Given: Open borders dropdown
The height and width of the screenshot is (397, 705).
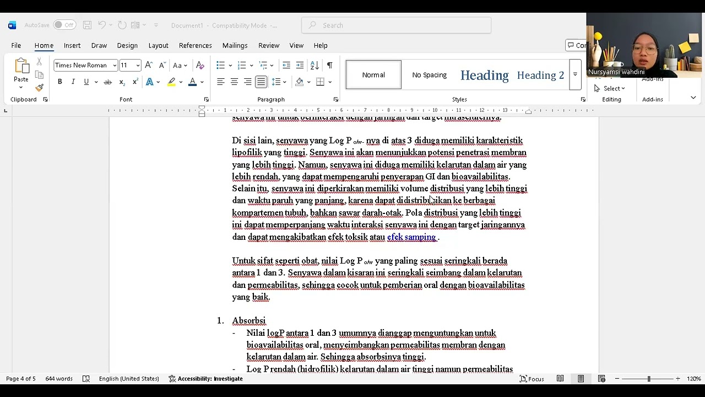Looking at the screenshot, I should coord(330,82).
